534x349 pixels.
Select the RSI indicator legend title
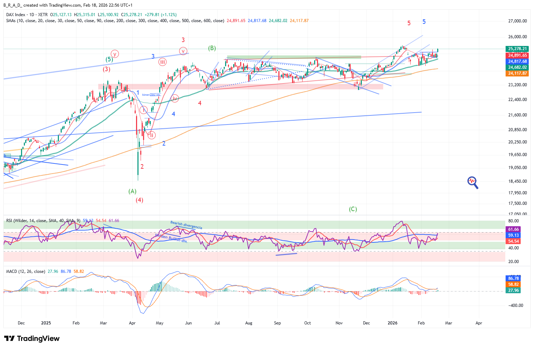pyautogui.click(x=10, y=221)
